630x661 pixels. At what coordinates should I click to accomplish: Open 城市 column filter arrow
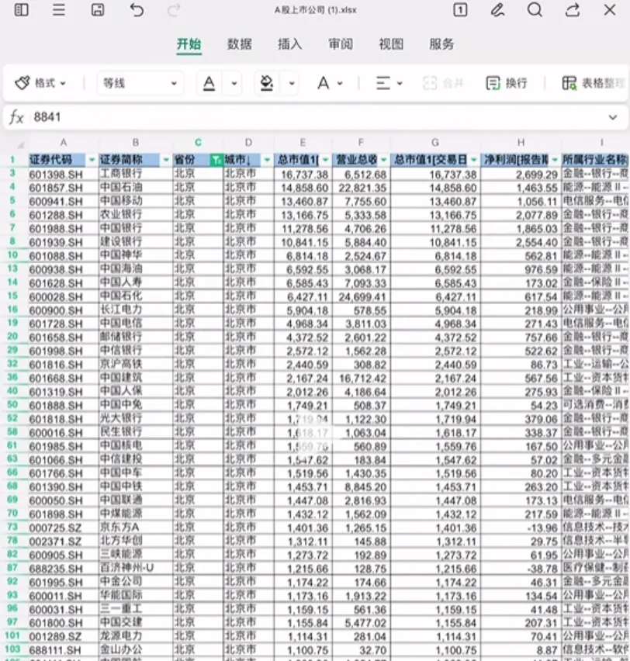(x=267, y=160)
